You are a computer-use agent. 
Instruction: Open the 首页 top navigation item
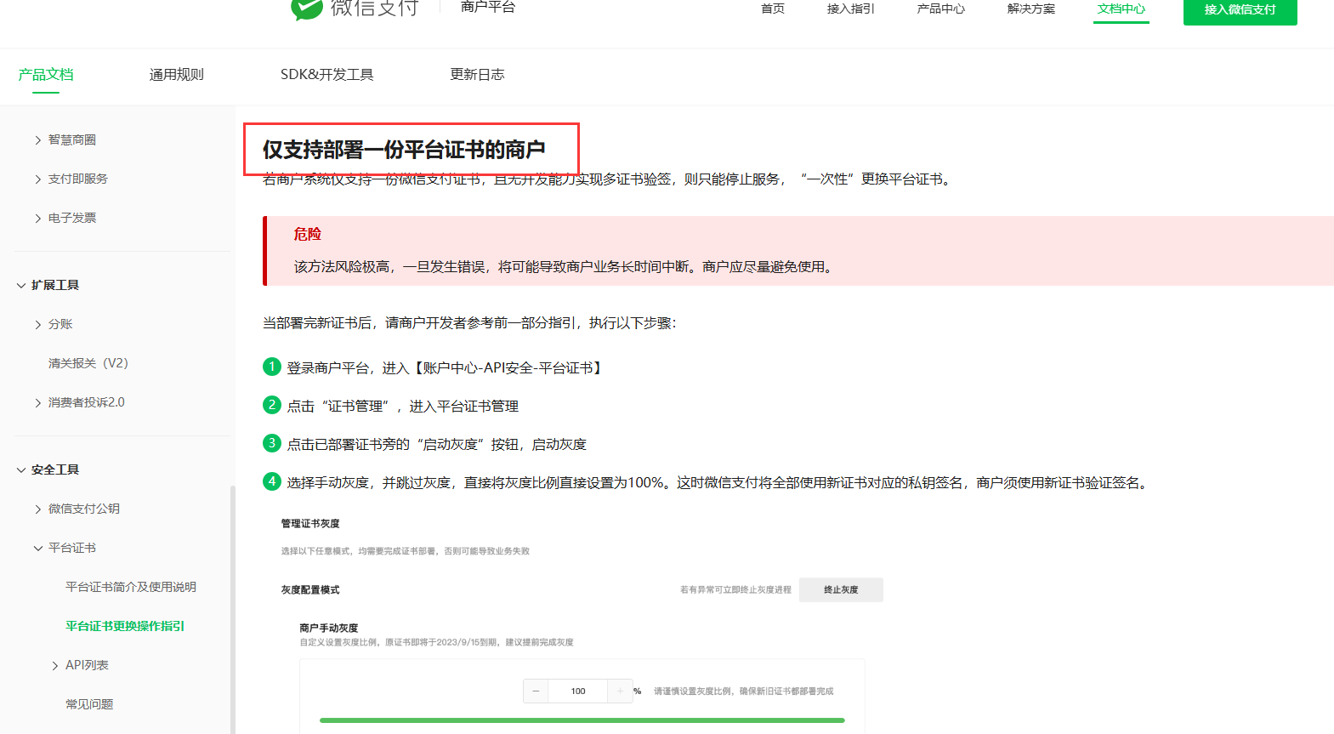tap(773, 9)
